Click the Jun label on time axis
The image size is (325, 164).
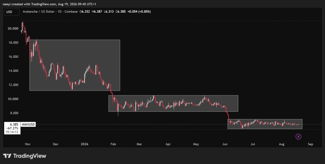224,144
